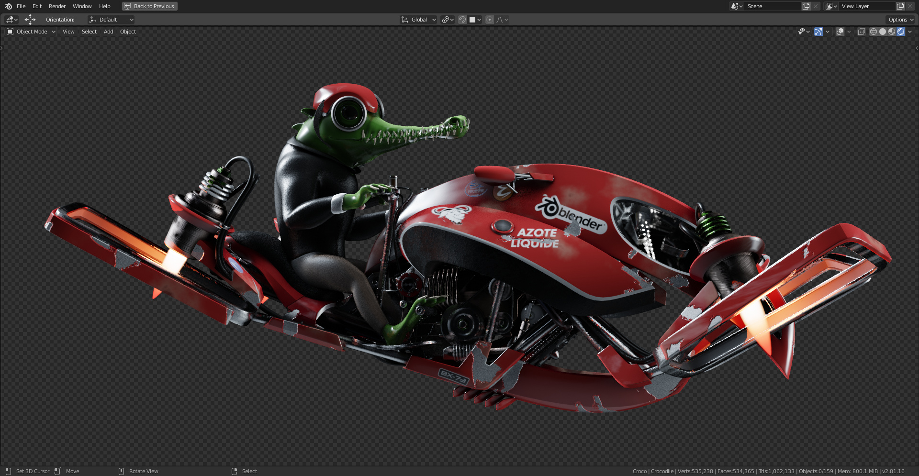Click the blender logo decal on bike
919x476 pixels.
[x=571, y=214]
